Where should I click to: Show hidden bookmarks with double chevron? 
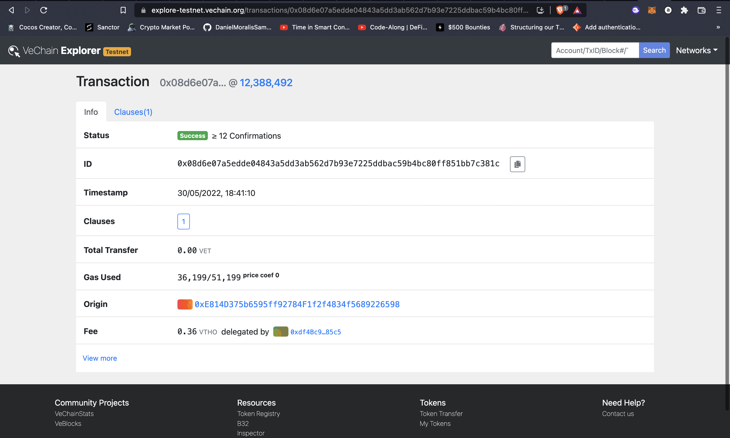[x=718, y=27]
